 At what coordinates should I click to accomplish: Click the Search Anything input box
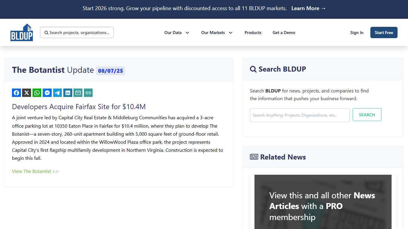[300, 115]
